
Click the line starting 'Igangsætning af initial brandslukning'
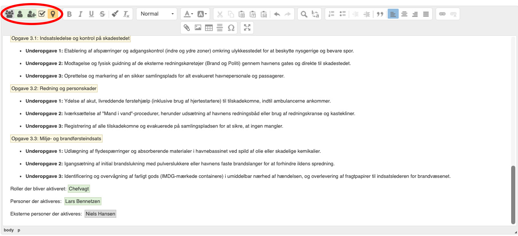pos(180,164)
